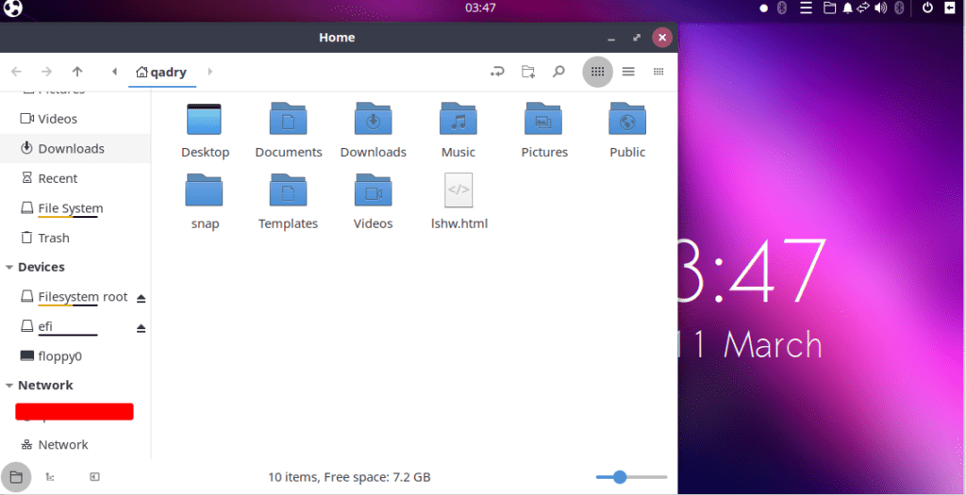This screenshot has width=966, height=495.
Task: Open search with the magnifier icon
Action: point(558,72)
